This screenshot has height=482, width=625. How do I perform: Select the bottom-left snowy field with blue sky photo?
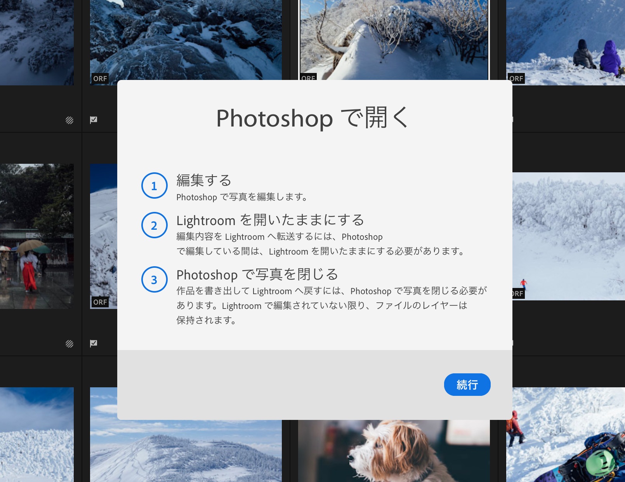point(37,435)
